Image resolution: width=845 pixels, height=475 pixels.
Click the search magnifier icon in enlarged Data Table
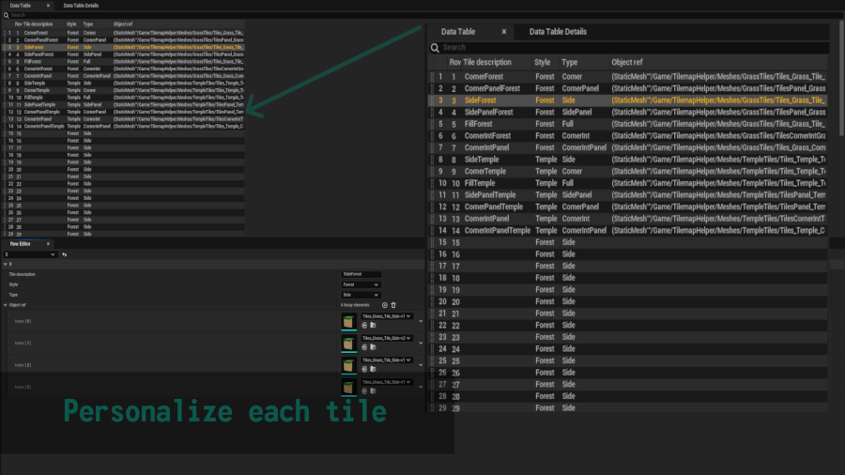pyautogui.click(x=435, y=47)
